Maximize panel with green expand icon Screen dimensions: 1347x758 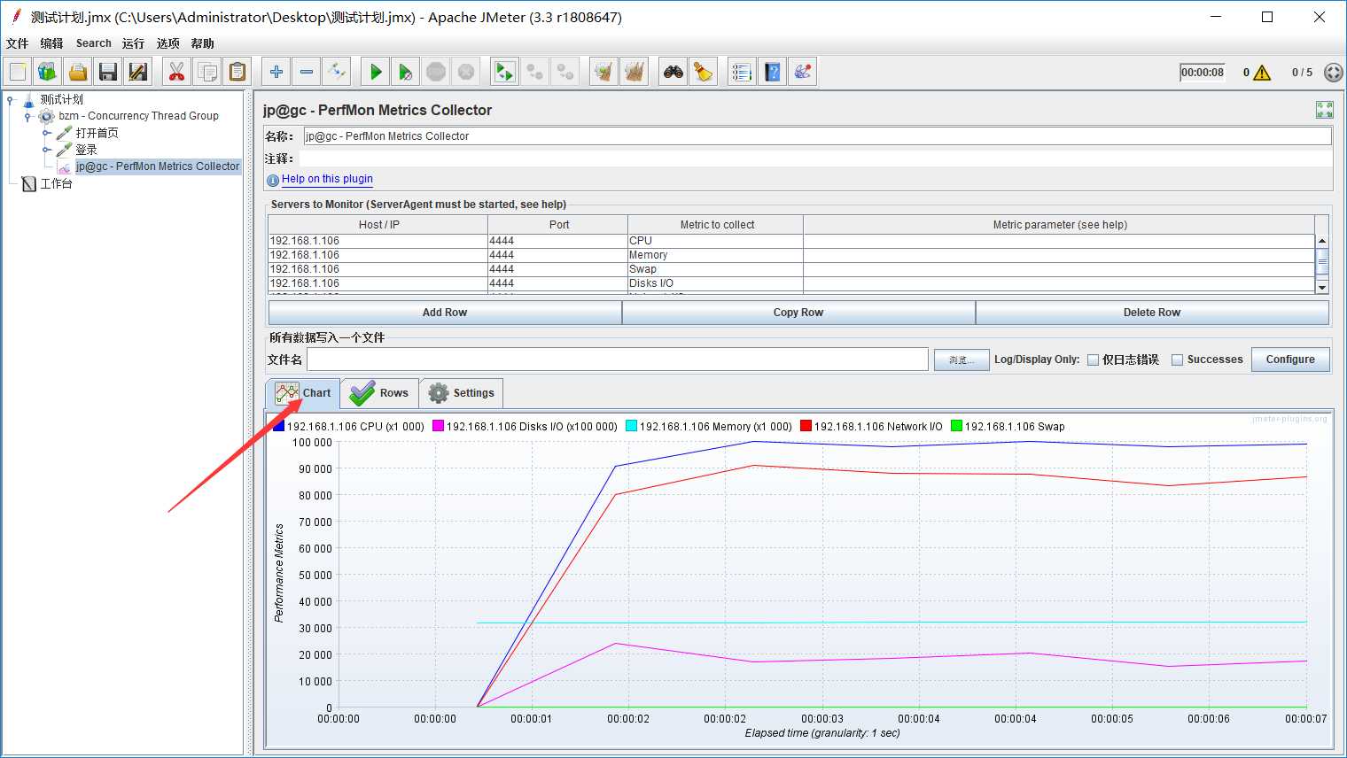pos(1325,110)
